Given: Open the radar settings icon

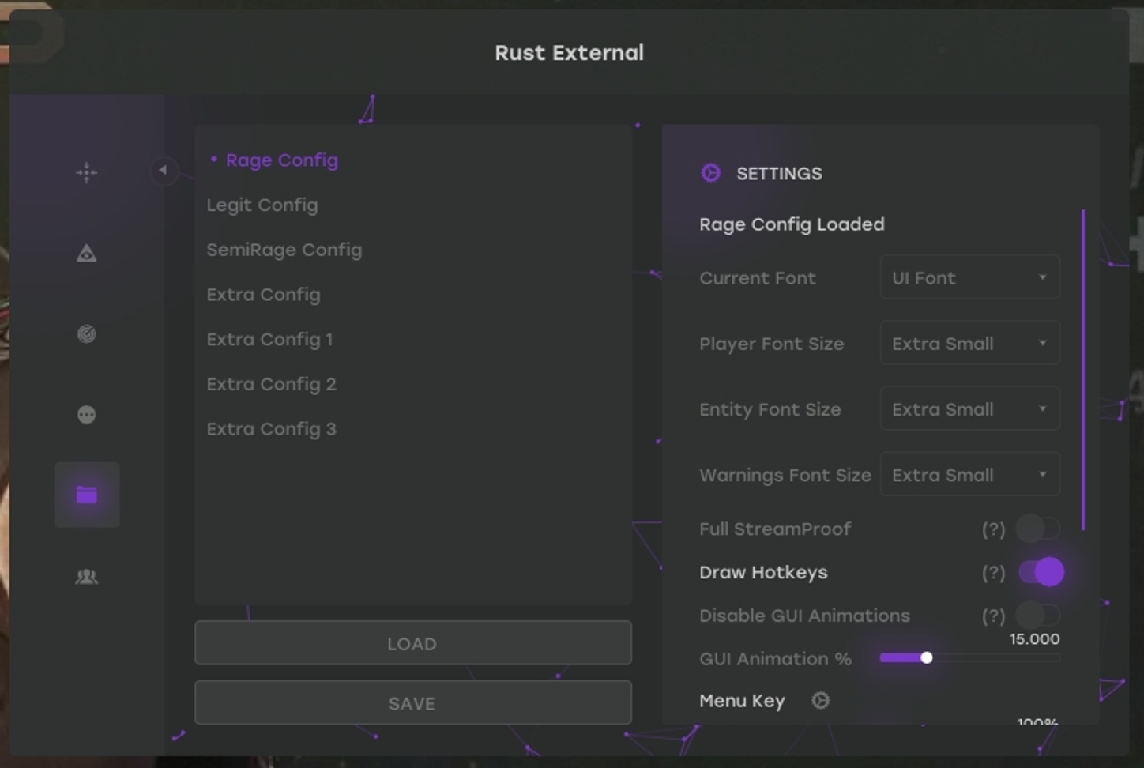Looking at the screenshot, I should coord(86,333).
